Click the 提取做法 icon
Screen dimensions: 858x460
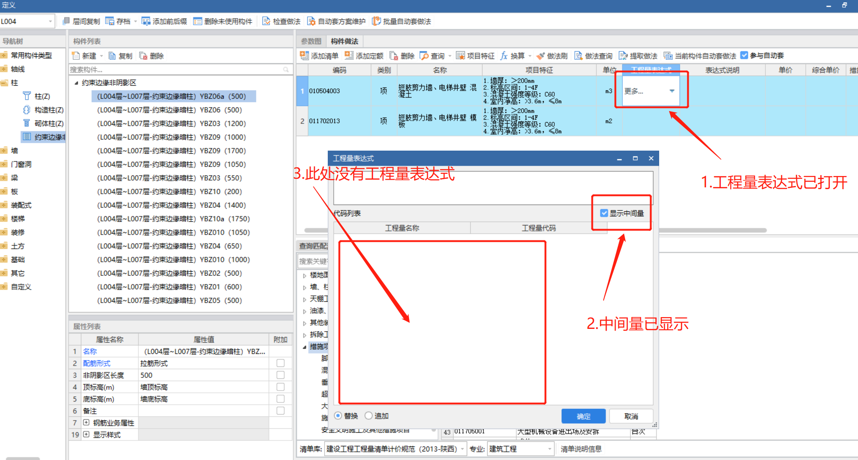623,56
